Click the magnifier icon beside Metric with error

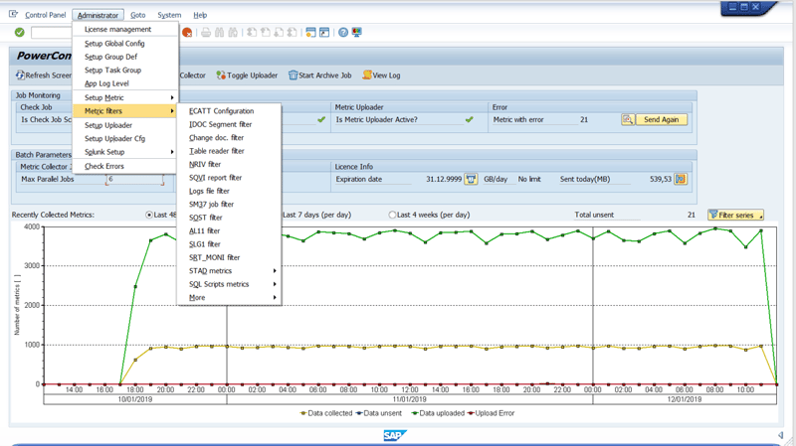628,119
